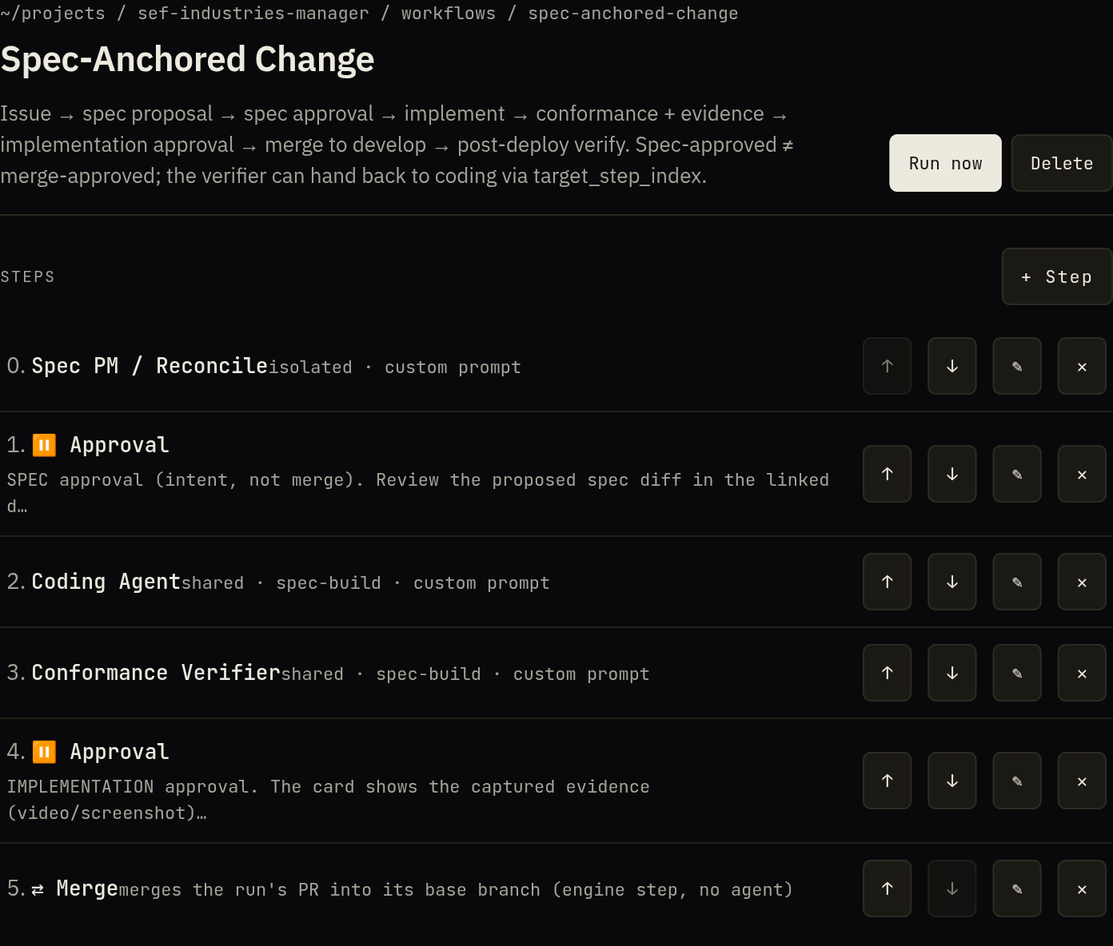
Task: Click 'merges the run's PR' description
Action: (456, 890)
